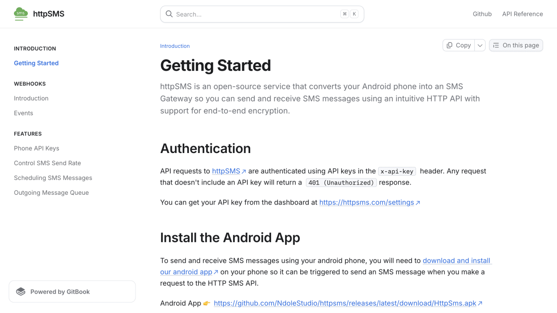Image resolution: width=557 pixels, height=313 pixels.
Task: Click the pointing hand emoji beside Android App
Action: 207,303
